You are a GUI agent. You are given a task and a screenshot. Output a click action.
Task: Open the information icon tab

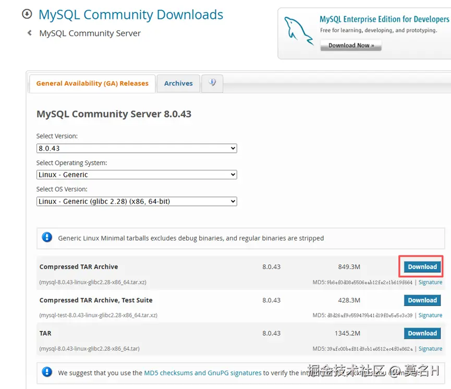(x=212, y=83)
